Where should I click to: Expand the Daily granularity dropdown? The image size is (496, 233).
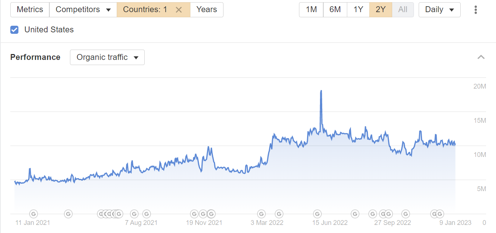coord(439,10)
